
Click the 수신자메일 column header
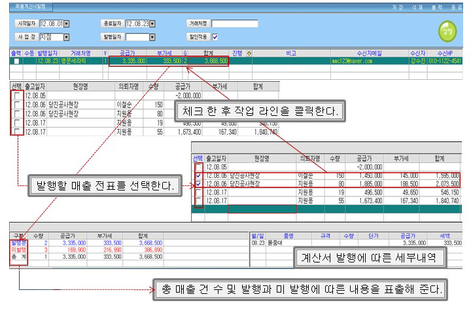pyautogui.click(x=370, y=53)
